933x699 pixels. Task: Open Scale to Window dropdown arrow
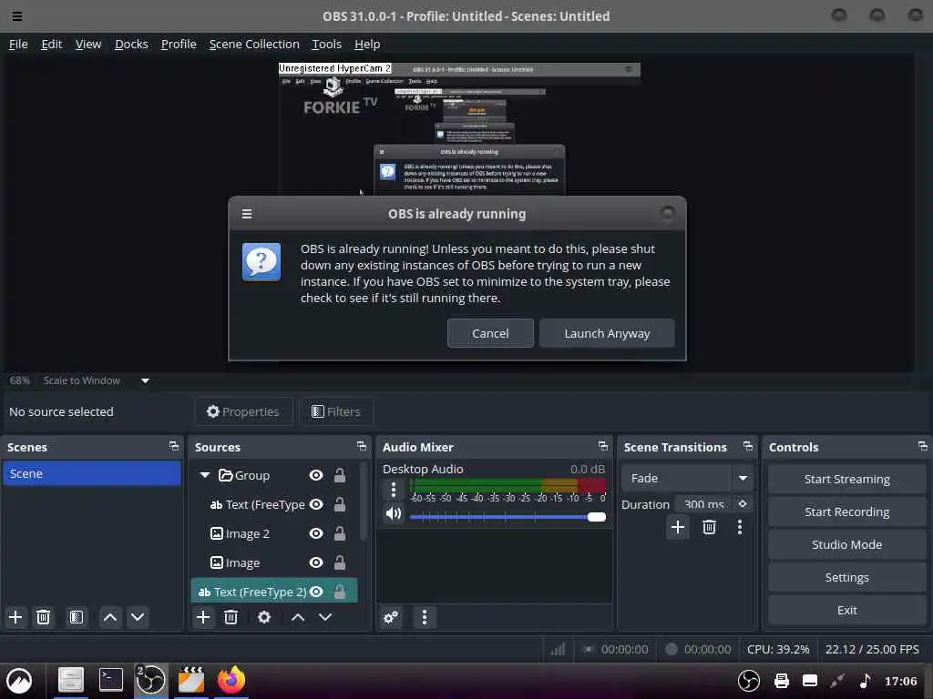pos(145,380)
